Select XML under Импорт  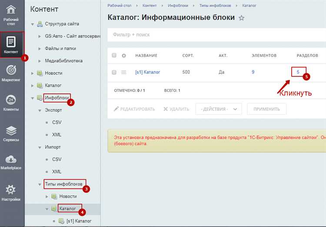click(57, 171)
